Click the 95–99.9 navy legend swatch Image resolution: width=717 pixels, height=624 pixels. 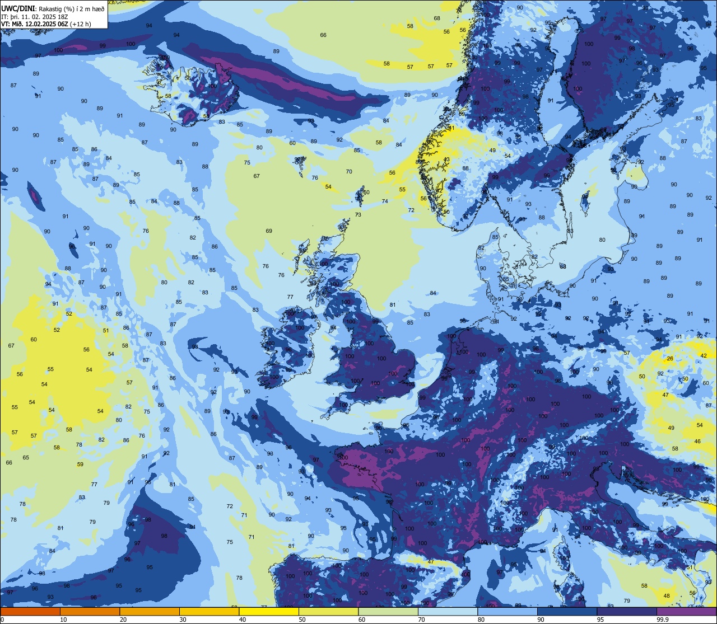pyautogui.click(x=627, y=611)
